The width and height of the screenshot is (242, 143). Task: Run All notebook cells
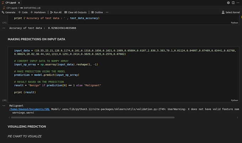click(x=56, y=12)
